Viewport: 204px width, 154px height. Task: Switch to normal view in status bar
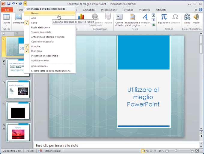143,151
